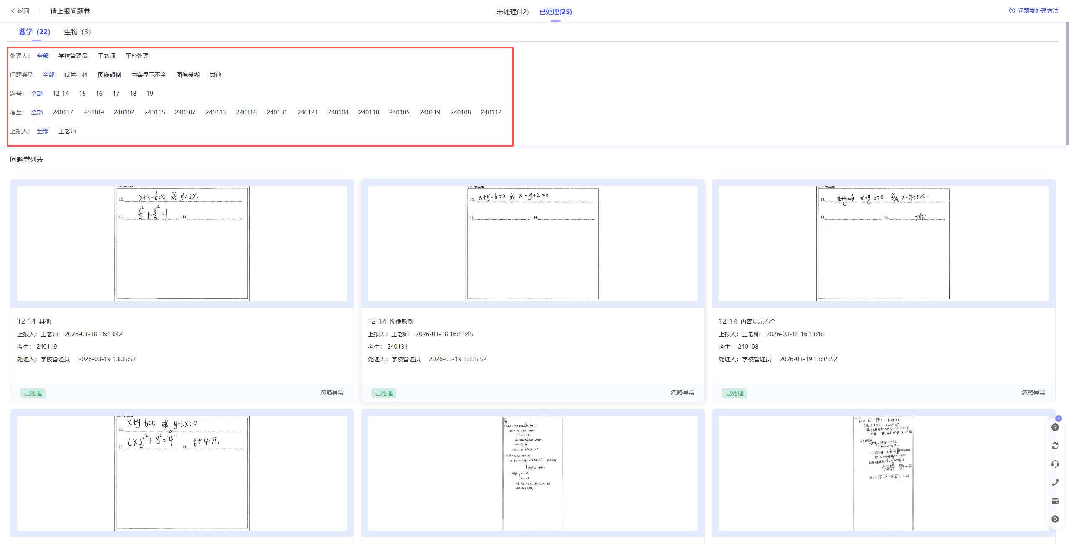Click 忽略异常 on student 240119 card
This screenshot has height=545, width=1069.
tap(332, 393)
